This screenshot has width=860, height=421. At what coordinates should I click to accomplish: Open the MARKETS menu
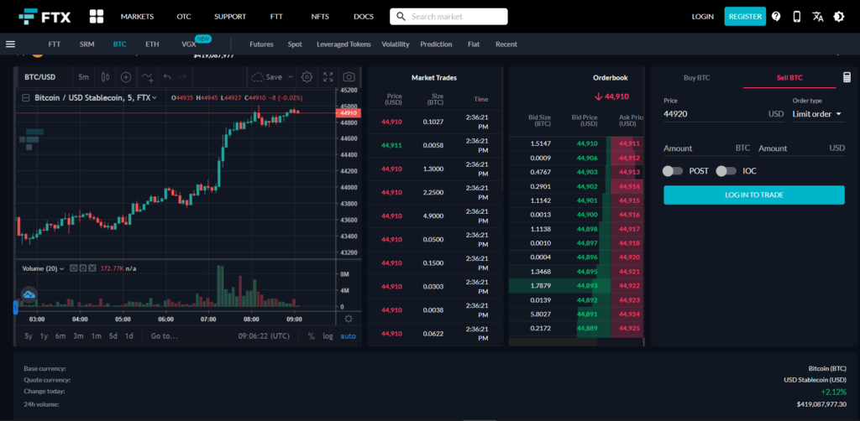coord(137,17)
